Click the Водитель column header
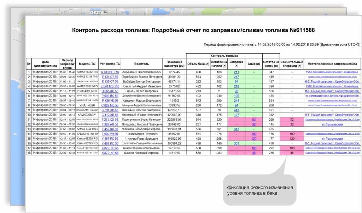The width and height of the screenshot is (362, 213). 141,64
